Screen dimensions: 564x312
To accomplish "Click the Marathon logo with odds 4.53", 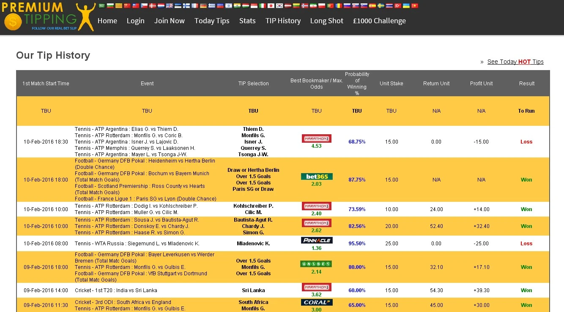I will click(317, 138).
